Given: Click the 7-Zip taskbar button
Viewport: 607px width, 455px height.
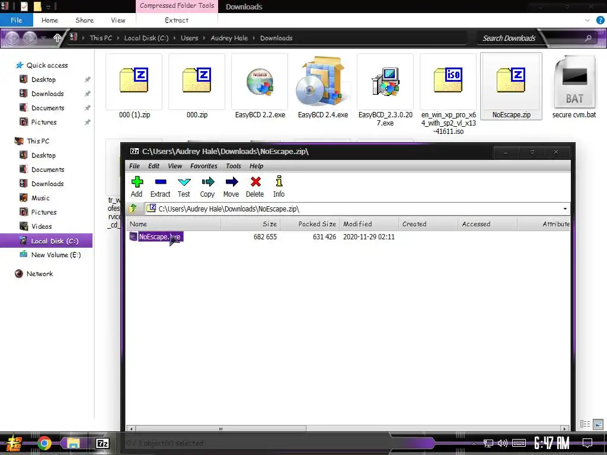Looking at the screenshot, I should click(103, 443).
